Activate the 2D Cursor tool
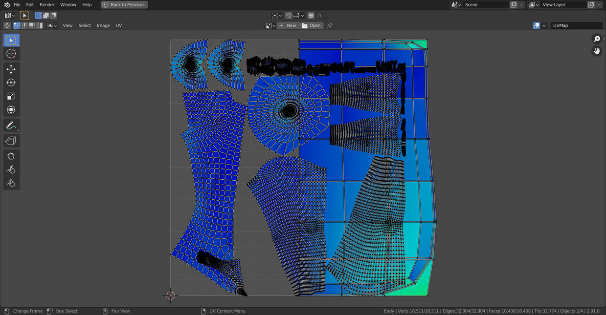606x315 pixels. pos(11,54)
